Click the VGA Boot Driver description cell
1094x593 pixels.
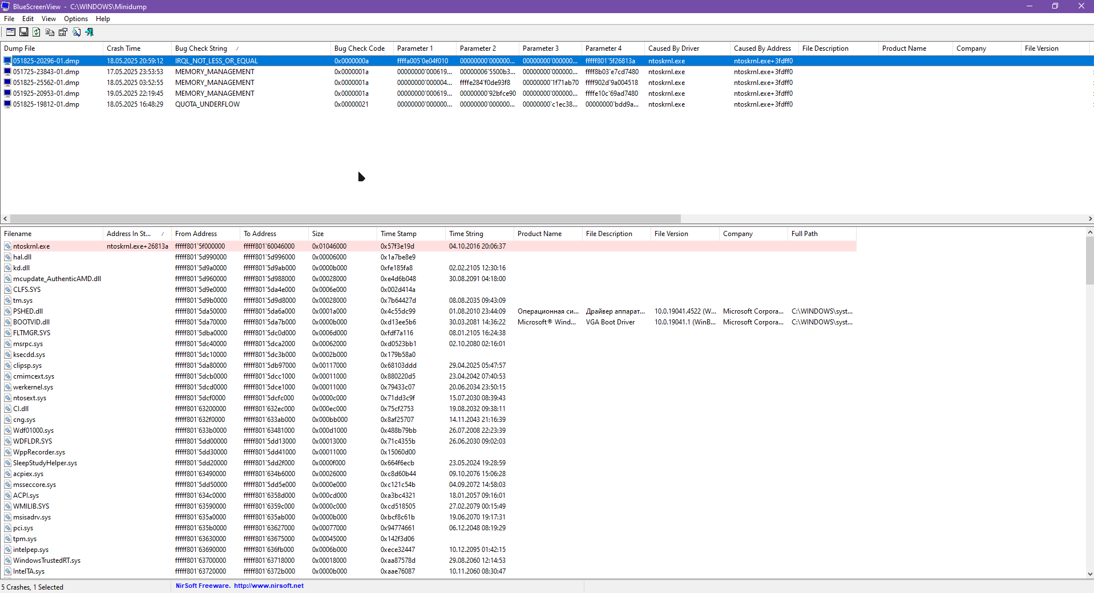pyautogui.click(x=610, y=322)
